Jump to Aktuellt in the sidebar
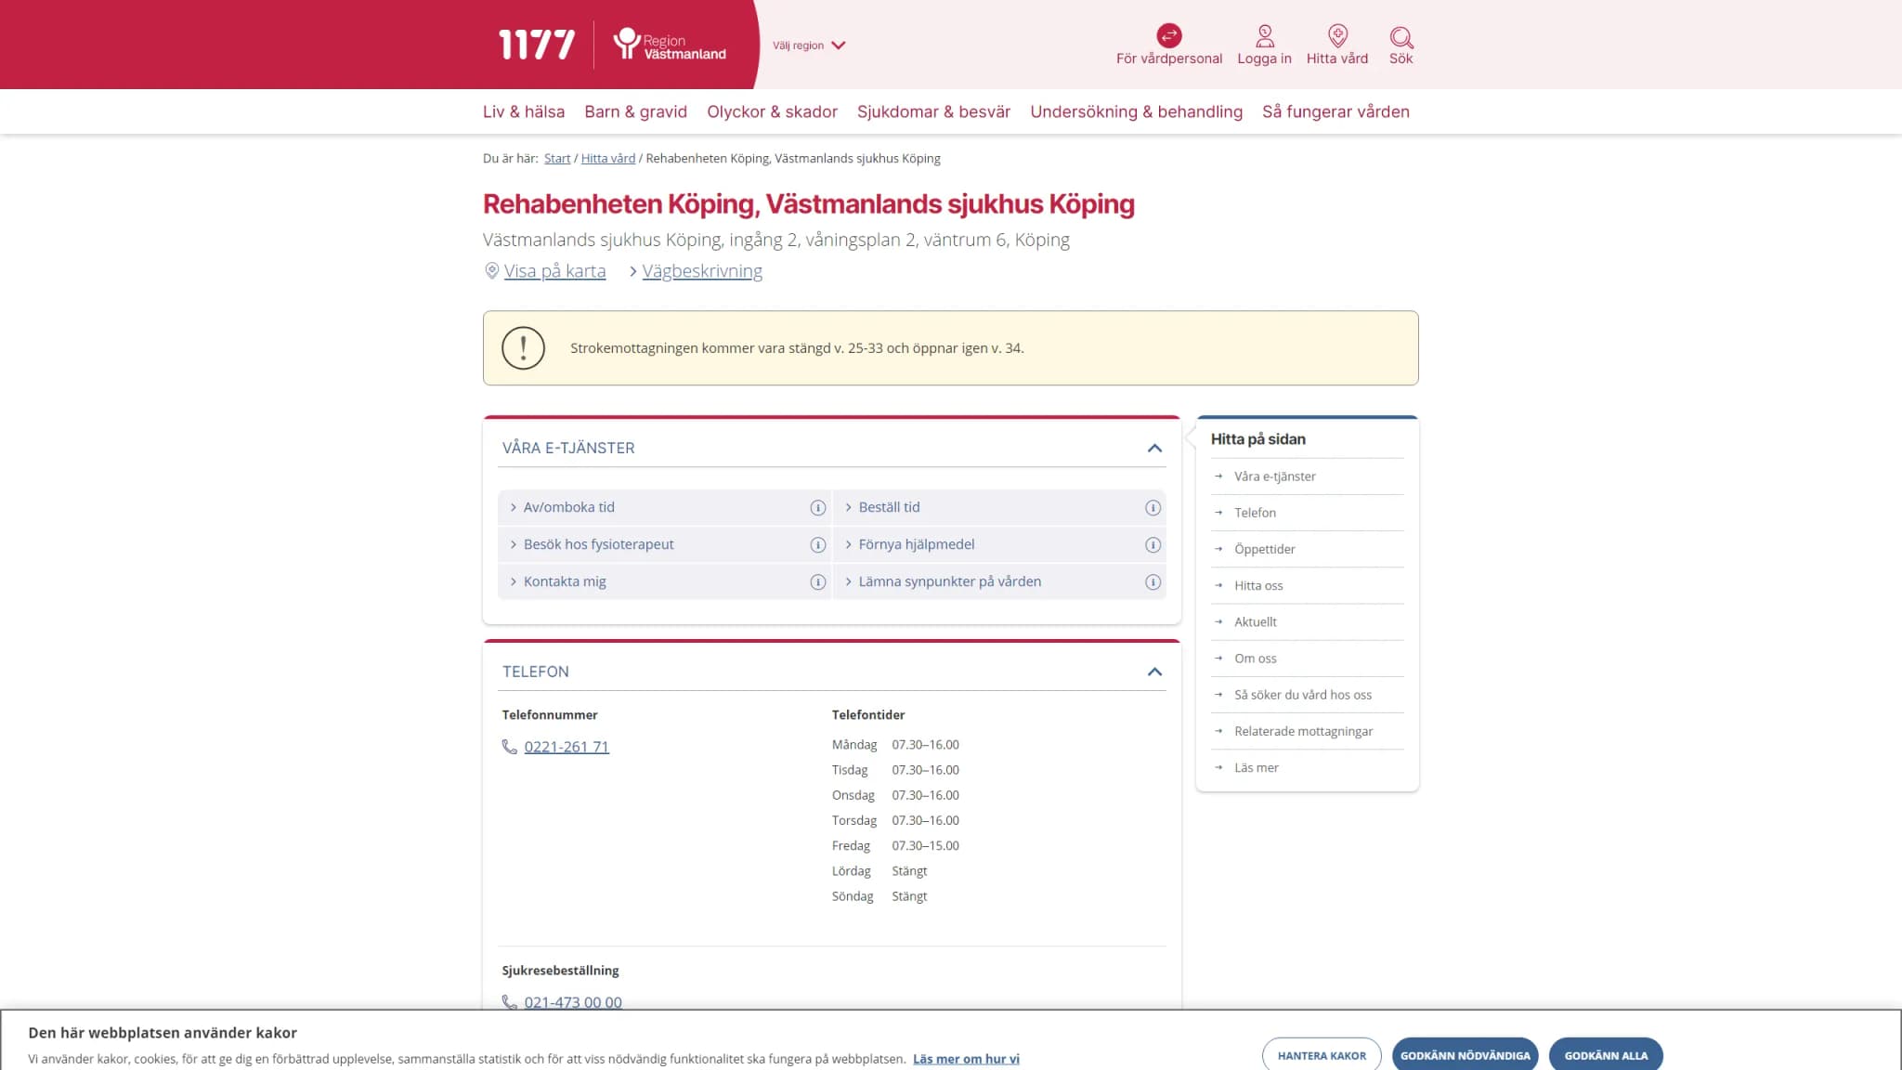Screen dimensions: 1902x1070 1256,621
